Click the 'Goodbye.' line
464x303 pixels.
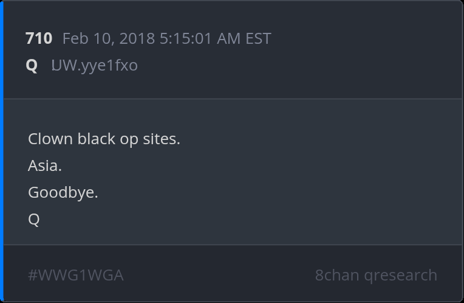(x=63, y=192)
